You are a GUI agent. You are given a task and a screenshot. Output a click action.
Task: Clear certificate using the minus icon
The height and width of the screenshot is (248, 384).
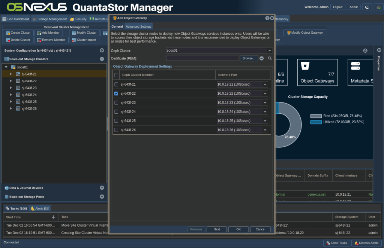coord(262,58)
